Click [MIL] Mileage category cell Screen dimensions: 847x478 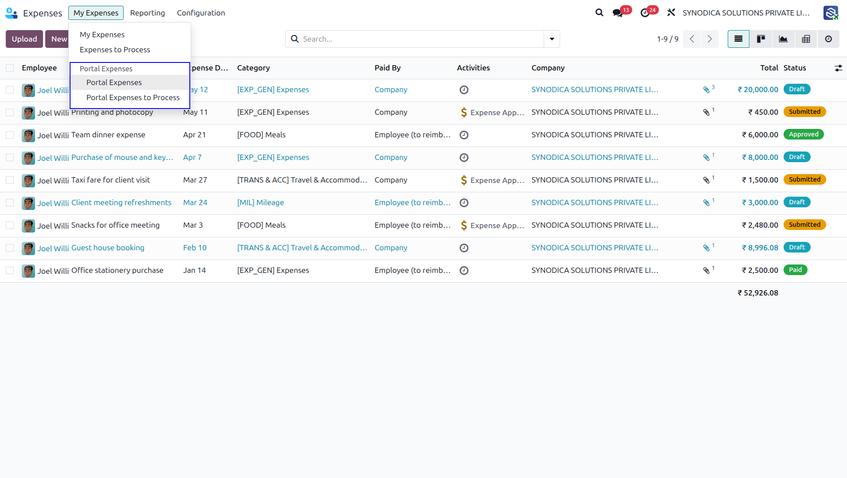260,202
